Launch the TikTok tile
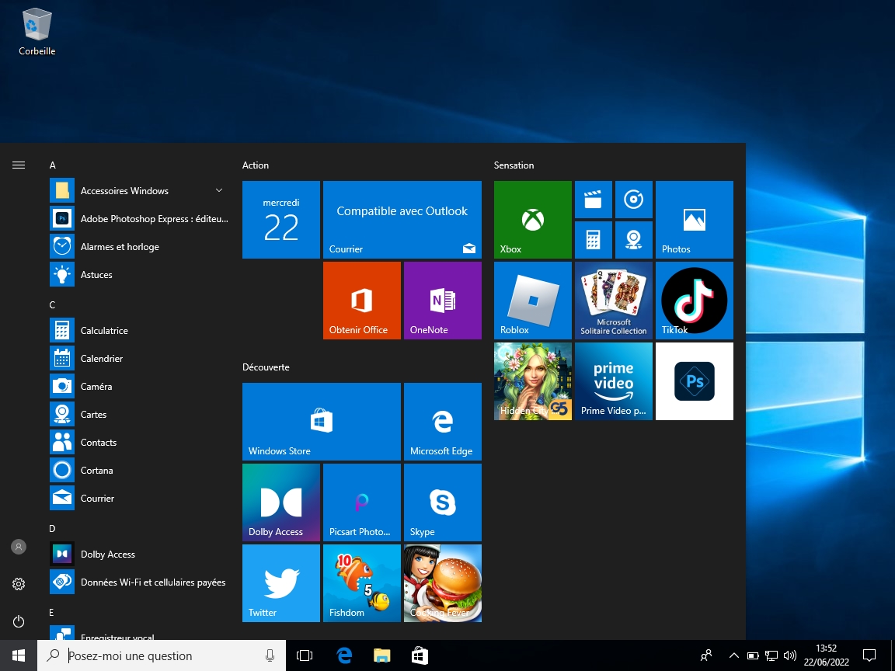895x671 pixels. tap(694, 300)
